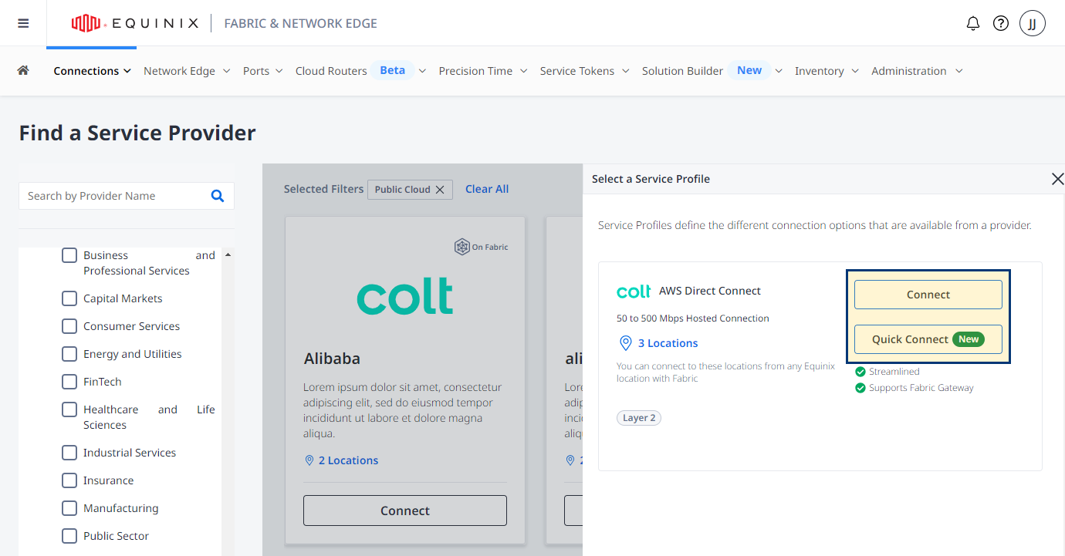Open the help question mark icon
Viewport: 1065px width, 556px height.
coord(1001,23)
